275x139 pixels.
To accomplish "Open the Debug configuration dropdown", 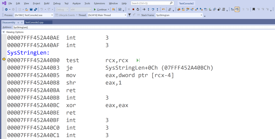I will [62, 9].
